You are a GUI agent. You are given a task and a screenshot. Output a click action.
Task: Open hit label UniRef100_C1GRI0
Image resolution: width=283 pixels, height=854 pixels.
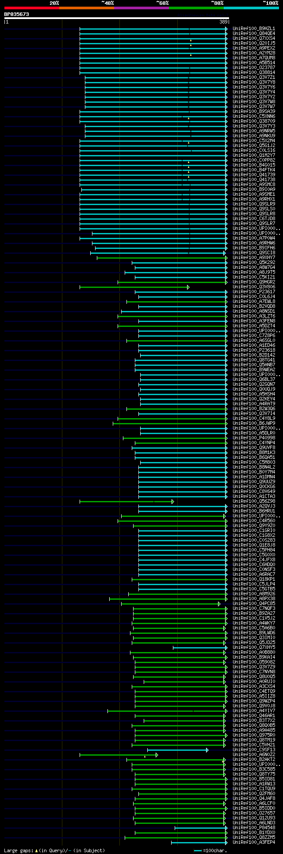pyautogui.click(x=254, y=531)
